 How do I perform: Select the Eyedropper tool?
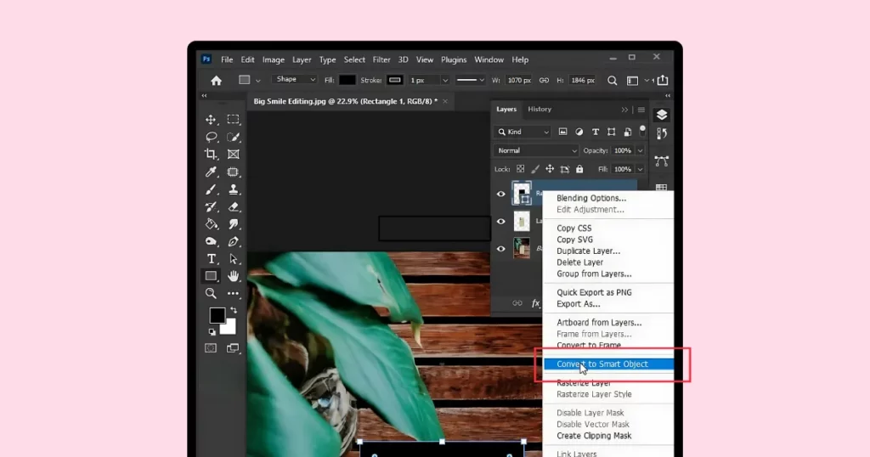211,172
